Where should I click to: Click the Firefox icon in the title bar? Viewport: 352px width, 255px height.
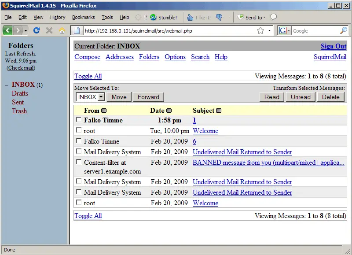coord(5,5)
